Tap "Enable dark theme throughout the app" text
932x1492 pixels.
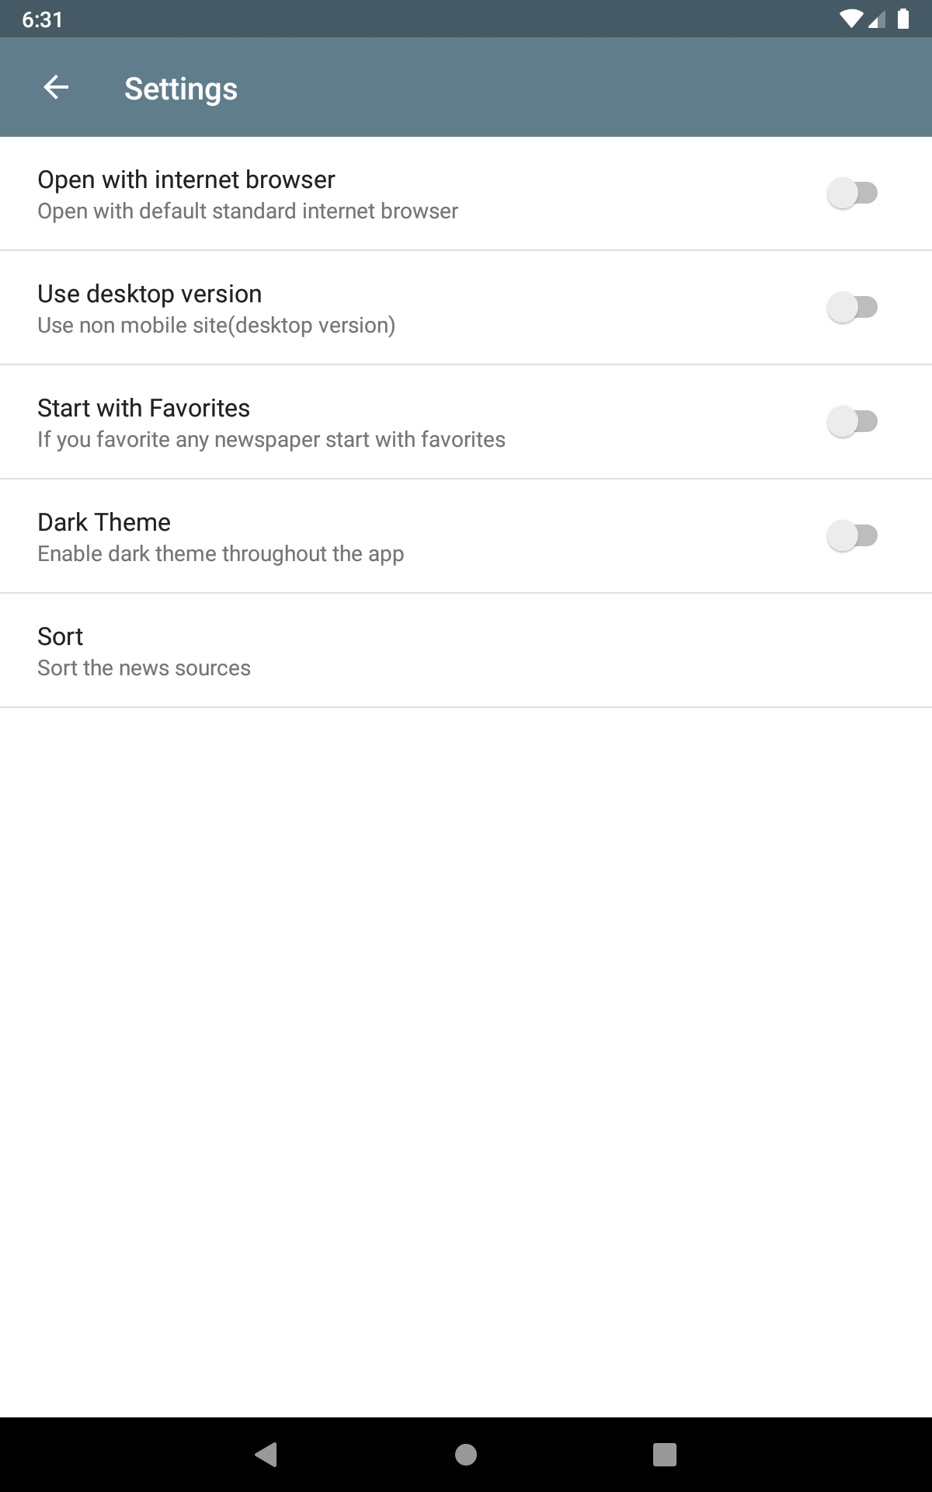coord(221,554)
